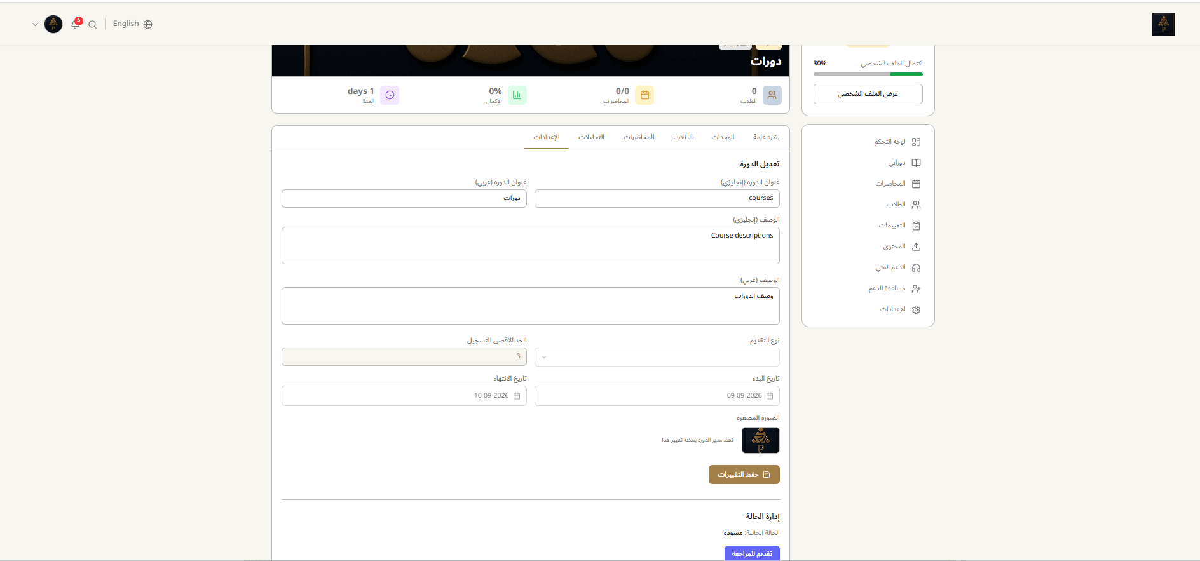Select the الطلاب people icon in the sidebar

point(916,205)
